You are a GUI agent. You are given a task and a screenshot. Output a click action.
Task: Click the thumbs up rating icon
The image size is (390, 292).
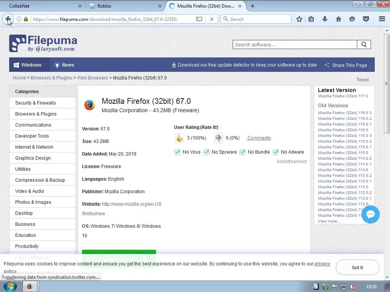click(x=179, y=138)
